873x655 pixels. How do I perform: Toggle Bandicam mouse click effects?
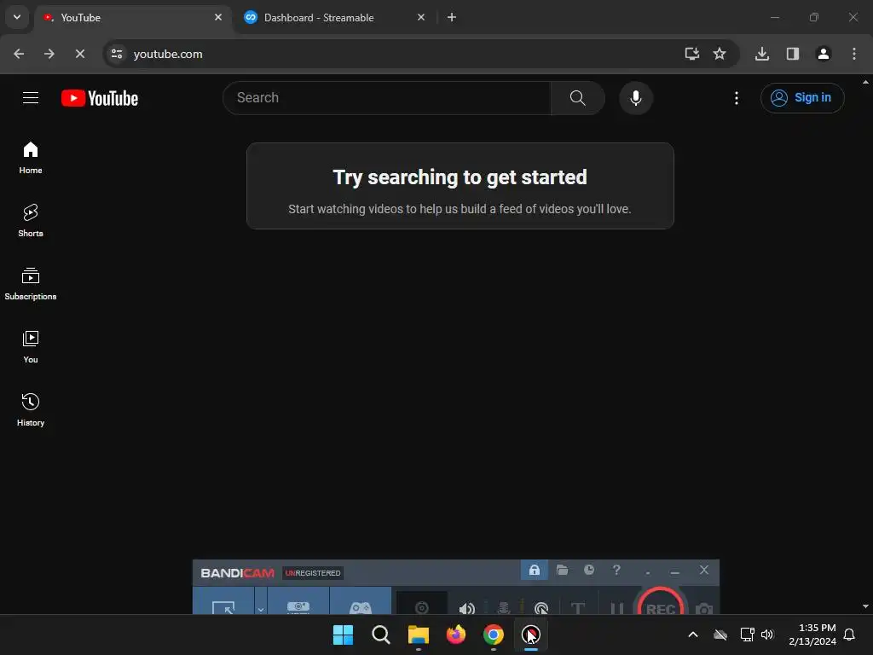(541, 607)
